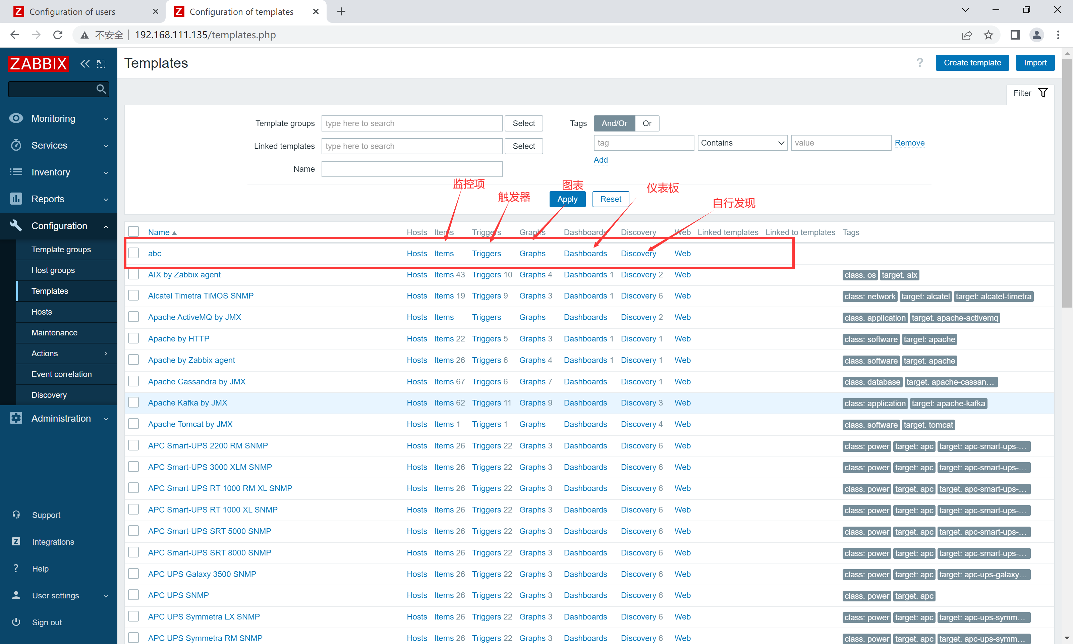
Task: Click the Support headset icon
Action: pyautogui.click(x=16, y=515)
